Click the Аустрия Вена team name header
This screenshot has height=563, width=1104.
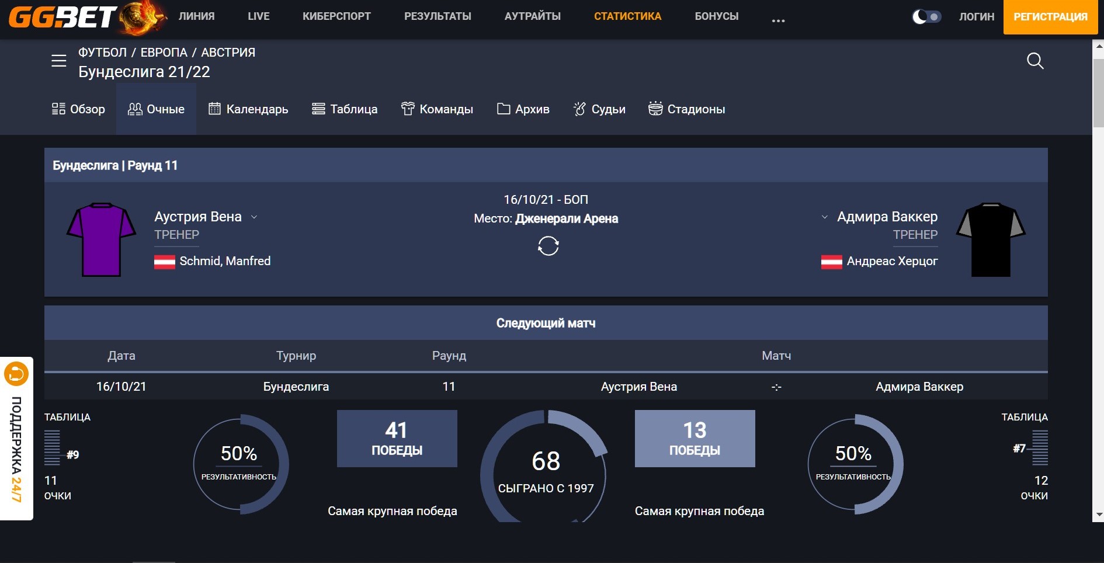coord(198,217)
